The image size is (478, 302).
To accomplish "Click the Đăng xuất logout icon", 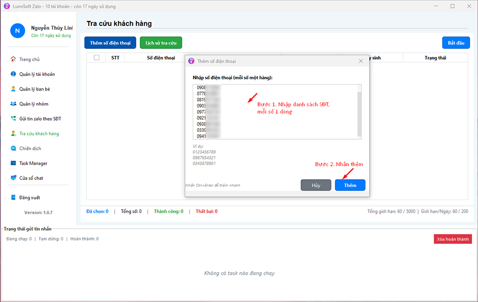I will click(13, 197).
